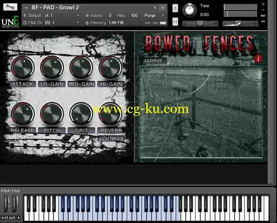Click the ATTACK label

click(x=22, y=84)
